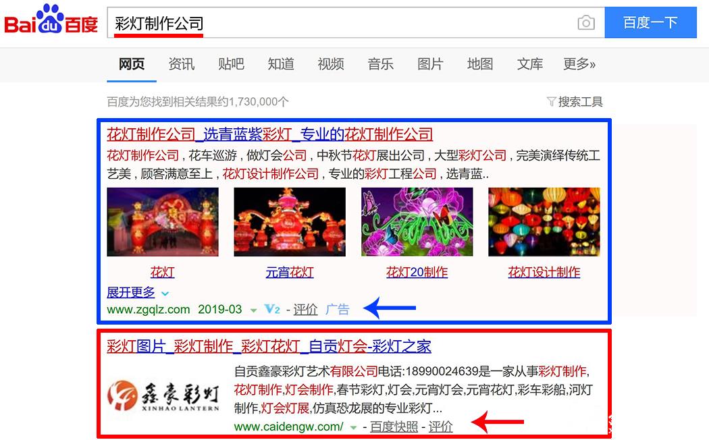Image resolution: width=709 pixels, height=440 pixels.
Task: Click the 2019-03 date text
Action: click(219, 310)
